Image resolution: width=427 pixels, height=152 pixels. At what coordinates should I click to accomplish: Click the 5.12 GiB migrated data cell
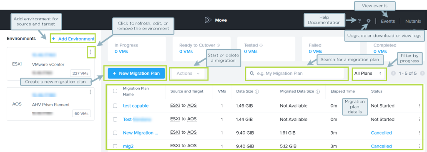point(288,146)
